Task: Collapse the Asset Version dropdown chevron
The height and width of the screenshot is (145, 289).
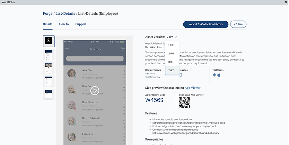Action: 176,37
